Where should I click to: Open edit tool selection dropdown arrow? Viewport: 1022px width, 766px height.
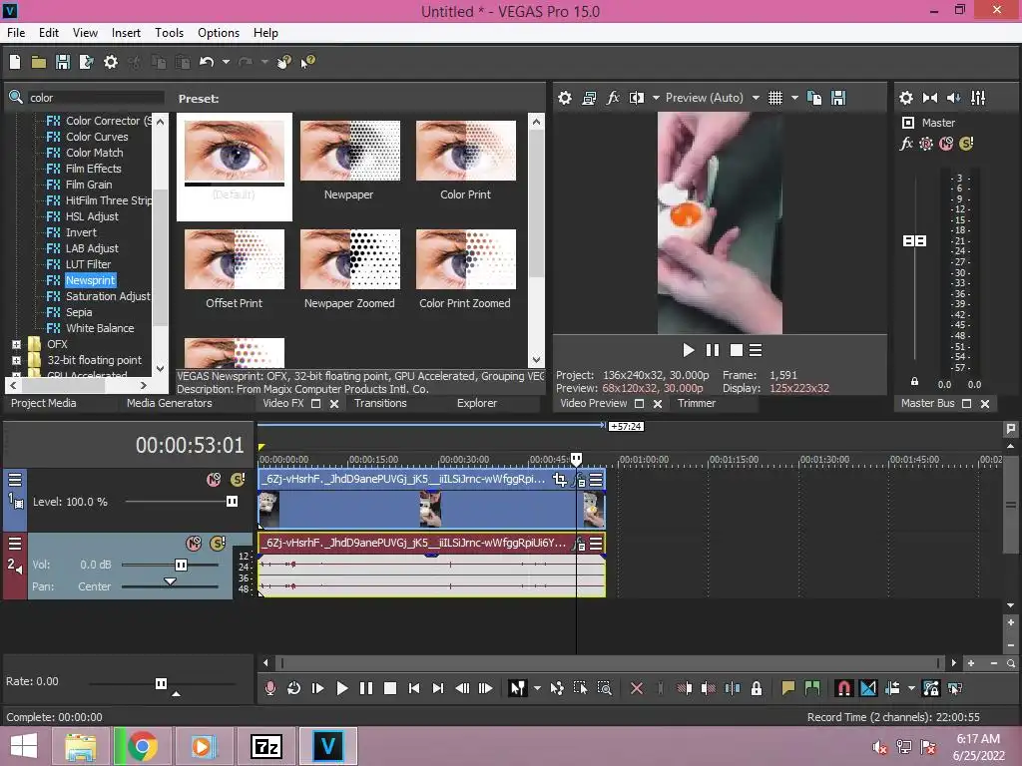(x=537, y=688)
